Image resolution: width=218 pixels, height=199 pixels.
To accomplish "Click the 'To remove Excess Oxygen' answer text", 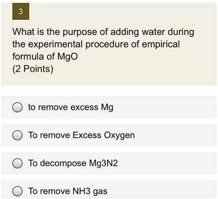I will tap(81, 135).
